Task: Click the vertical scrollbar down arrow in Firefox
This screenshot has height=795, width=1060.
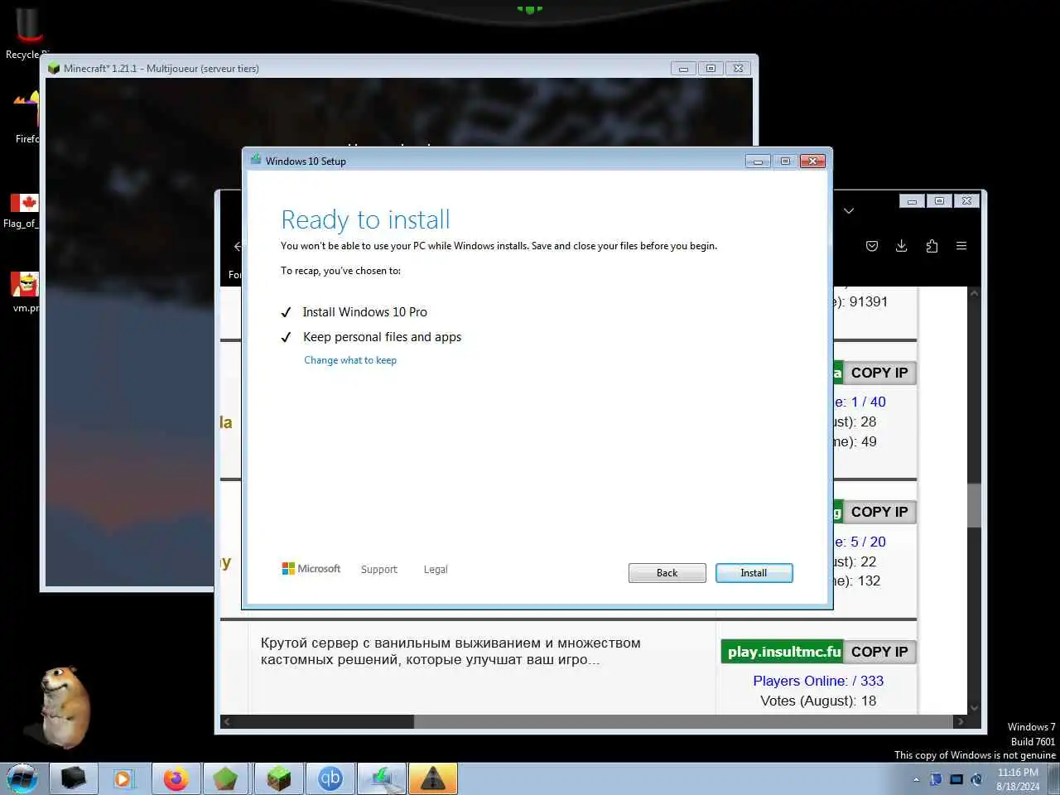Action: pyautogui.click(x=974, y=708)
